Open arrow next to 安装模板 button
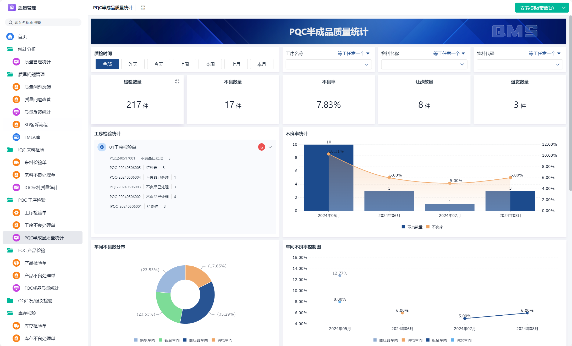Viewport: 572px width, 346px height. [x=564, y=8]
